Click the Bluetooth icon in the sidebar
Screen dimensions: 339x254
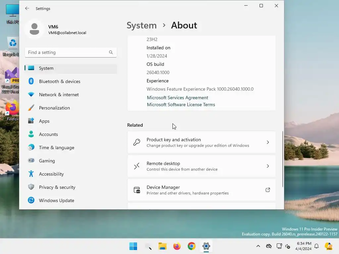(31, 81)
